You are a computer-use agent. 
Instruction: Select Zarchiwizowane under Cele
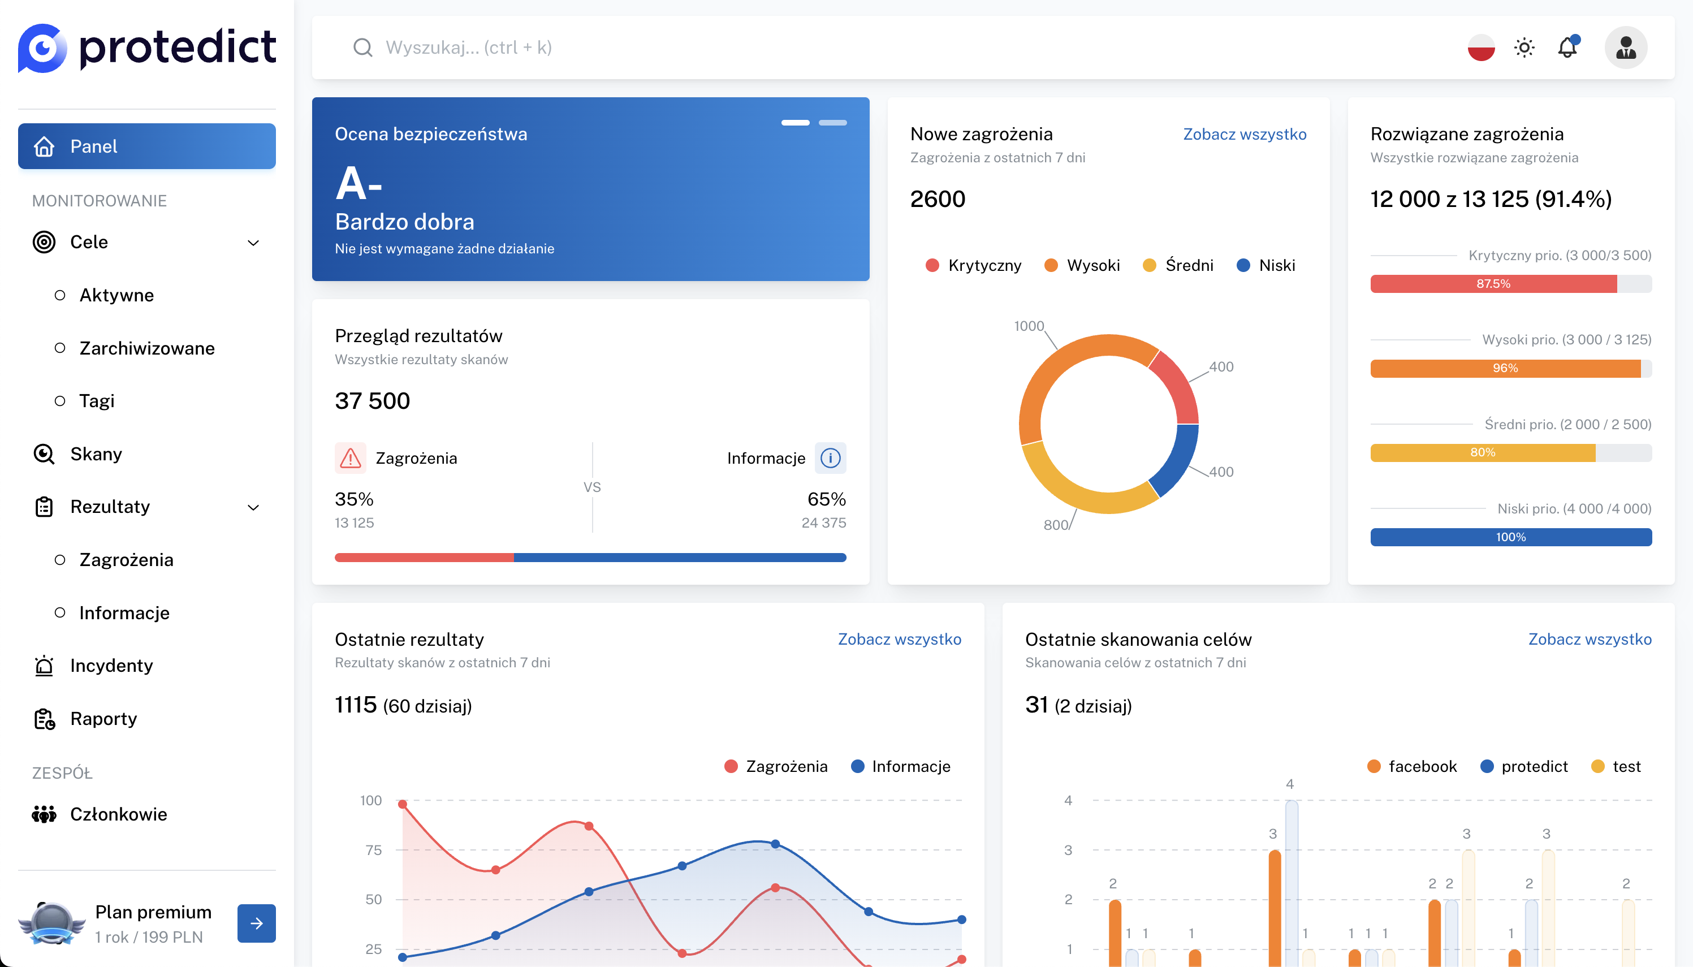point(146,348)
